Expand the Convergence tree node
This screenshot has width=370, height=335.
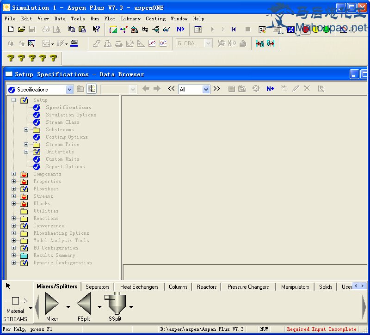tap(14, 225)
